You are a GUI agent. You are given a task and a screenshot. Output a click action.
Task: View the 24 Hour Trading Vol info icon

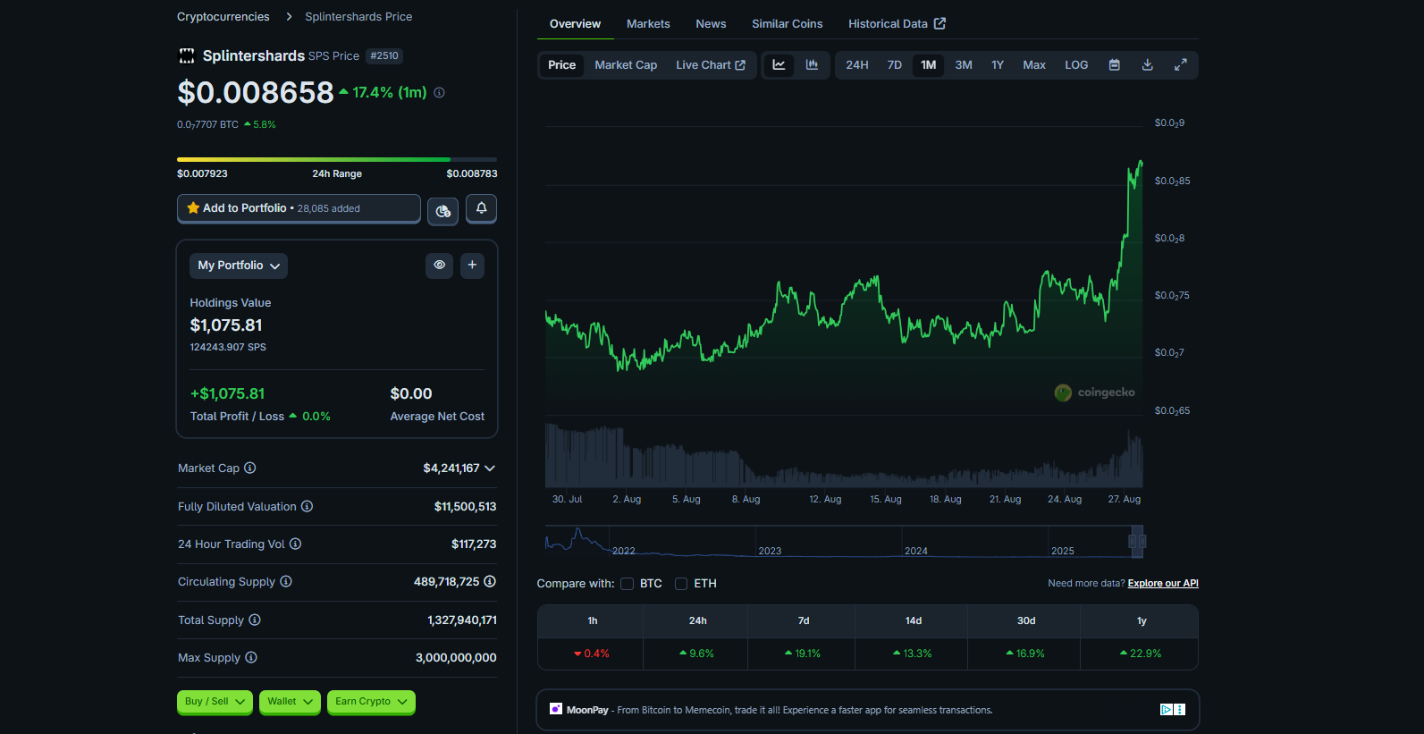click(x=295, y=544)
